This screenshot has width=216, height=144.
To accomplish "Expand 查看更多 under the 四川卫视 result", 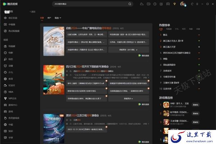I will 129,99.
